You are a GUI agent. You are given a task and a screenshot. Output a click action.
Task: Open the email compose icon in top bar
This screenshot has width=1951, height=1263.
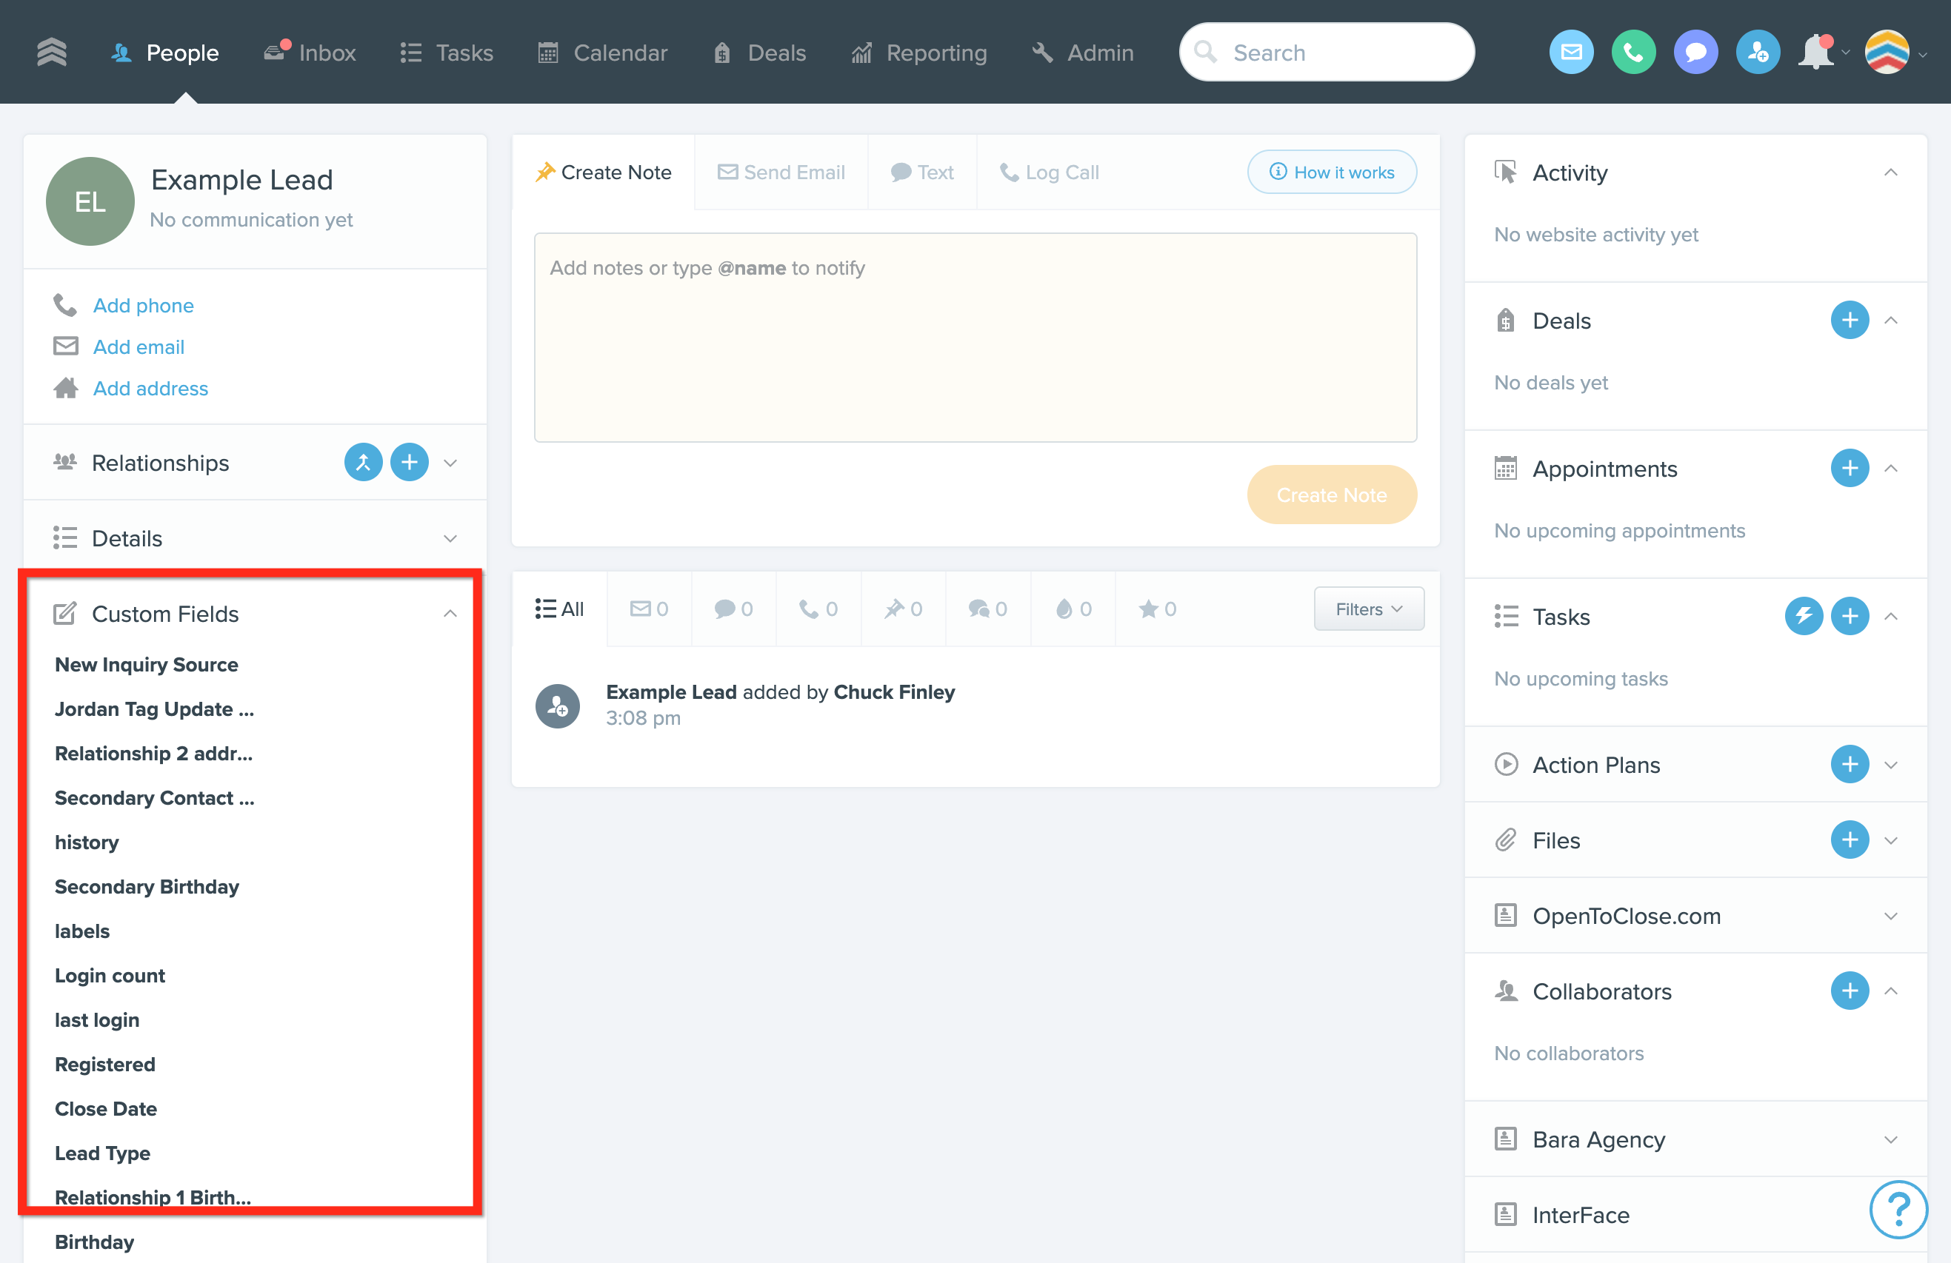(x=1572, y=52)
